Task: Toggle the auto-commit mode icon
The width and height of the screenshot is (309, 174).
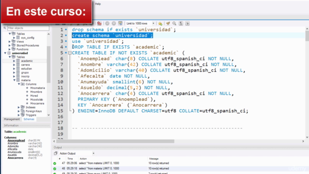Action: pyautogui.click(x=120, y=24)
